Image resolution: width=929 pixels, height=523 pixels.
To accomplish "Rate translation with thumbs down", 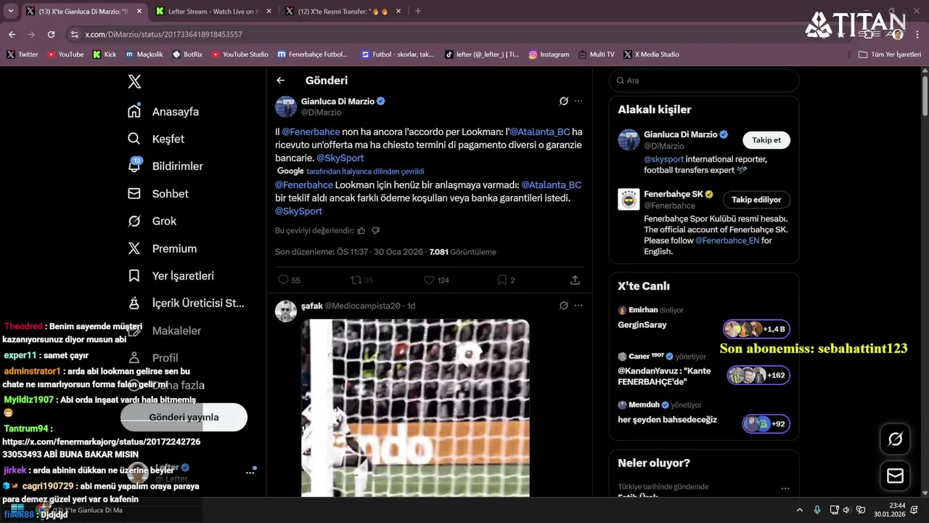I will [375, 230].
